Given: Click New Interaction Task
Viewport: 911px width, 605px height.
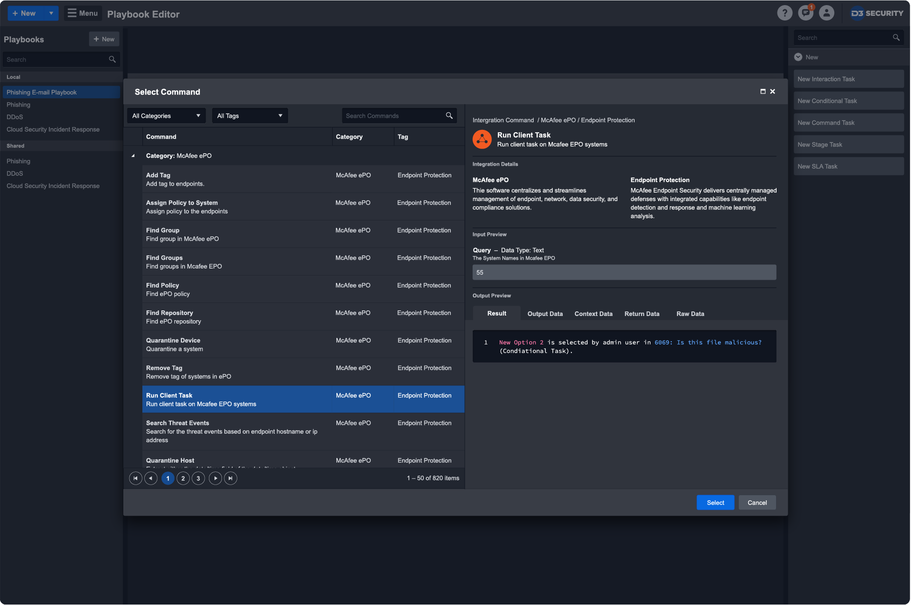Looking at the screenshot, I should pos(848,79).
